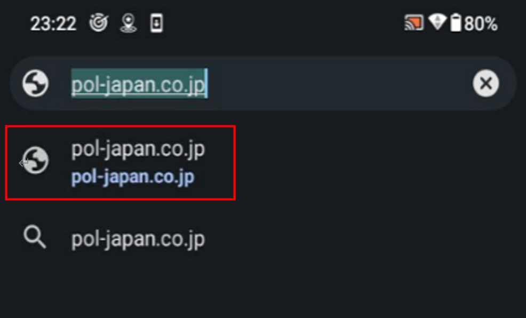Tap the location pin notification icon

point(128,23)
